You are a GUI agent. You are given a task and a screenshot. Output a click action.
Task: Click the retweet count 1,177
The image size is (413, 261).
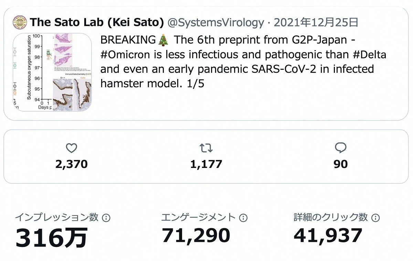(206, 164)
